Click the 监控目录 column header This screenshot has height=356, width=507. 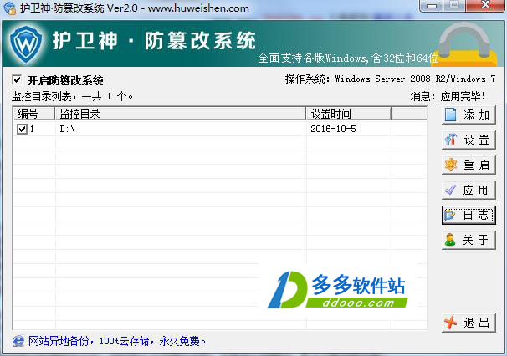click(x=180, y=114)
